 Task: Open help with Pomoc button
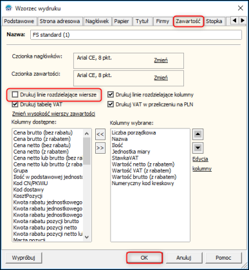tap(223, 258)
